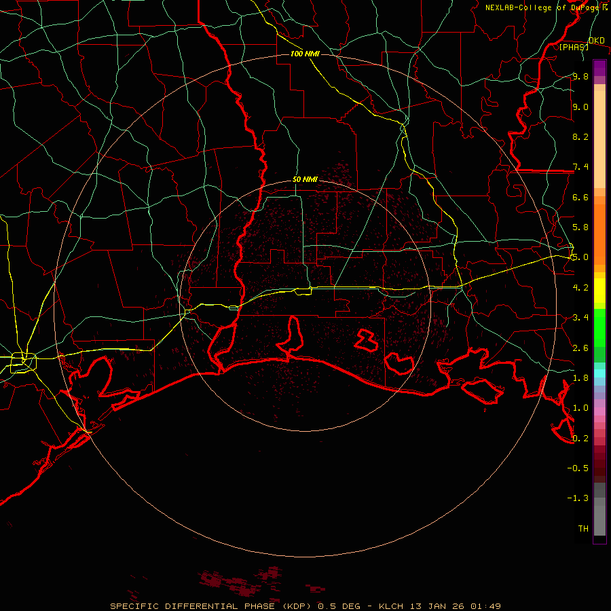Image resolution: width=611 pixels, height=611 pixels.
Task: Select the yellow segment of the color bar
Action: pos(599,291)
